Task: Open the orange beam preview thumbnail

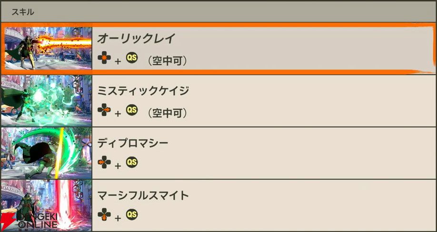Action: coord(48,48)
